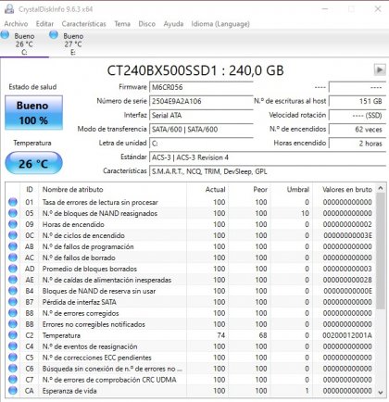Click the Umbral column header
Screen dimensions: 389x402
[292, 189]
